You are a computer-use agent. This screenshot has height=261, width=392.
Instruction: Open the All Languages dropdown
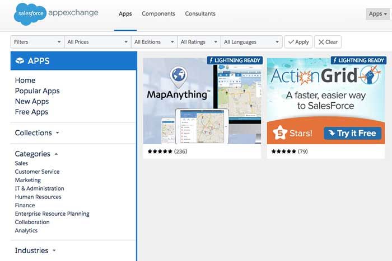[x=251, y=42]
